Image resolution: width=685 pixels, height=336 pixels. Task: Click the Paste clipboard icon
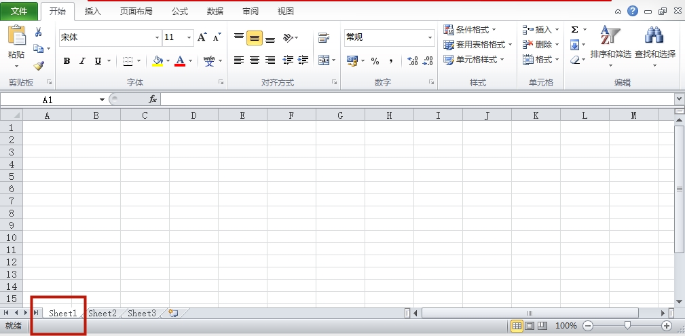(16, 36)
